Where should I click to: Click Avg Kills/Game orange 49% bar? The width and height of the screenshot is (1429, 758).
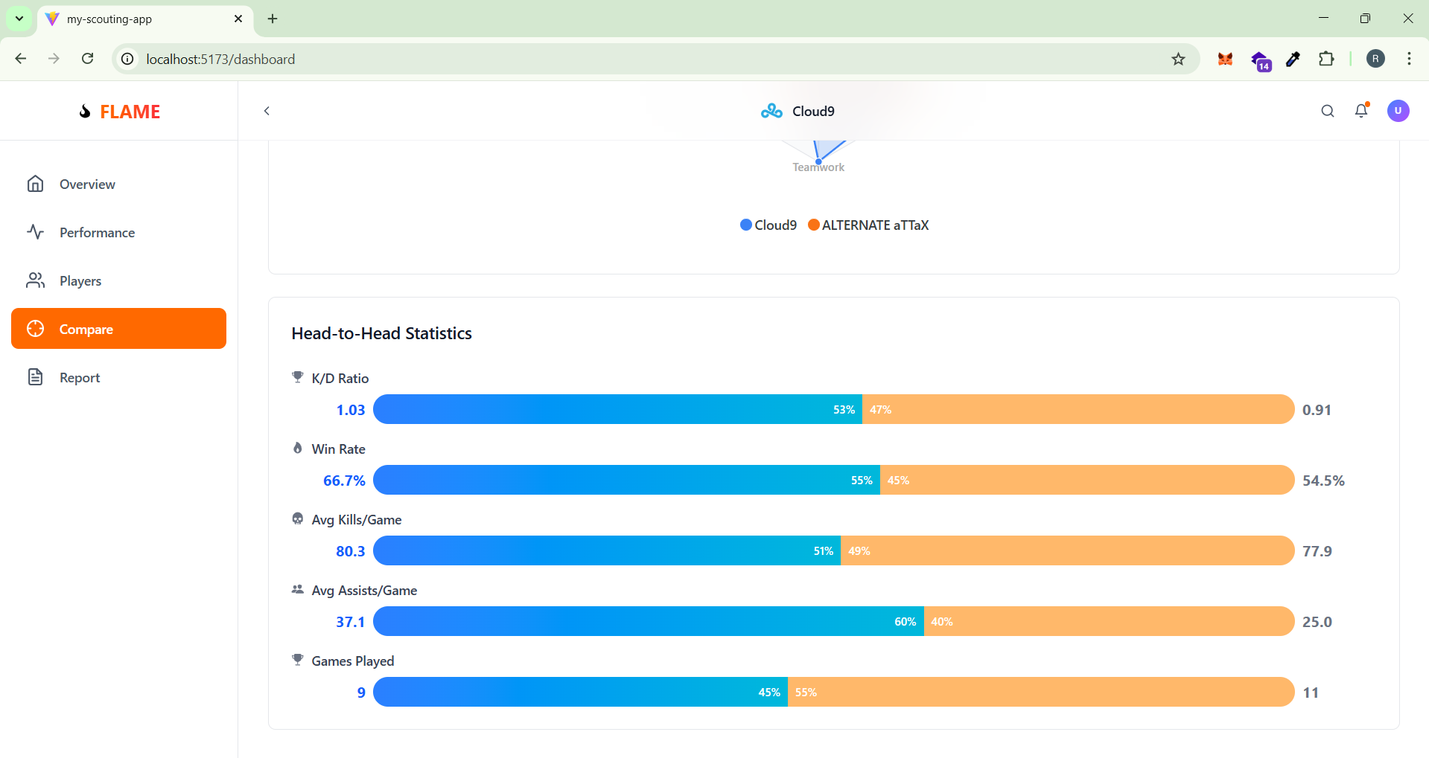1068,550
